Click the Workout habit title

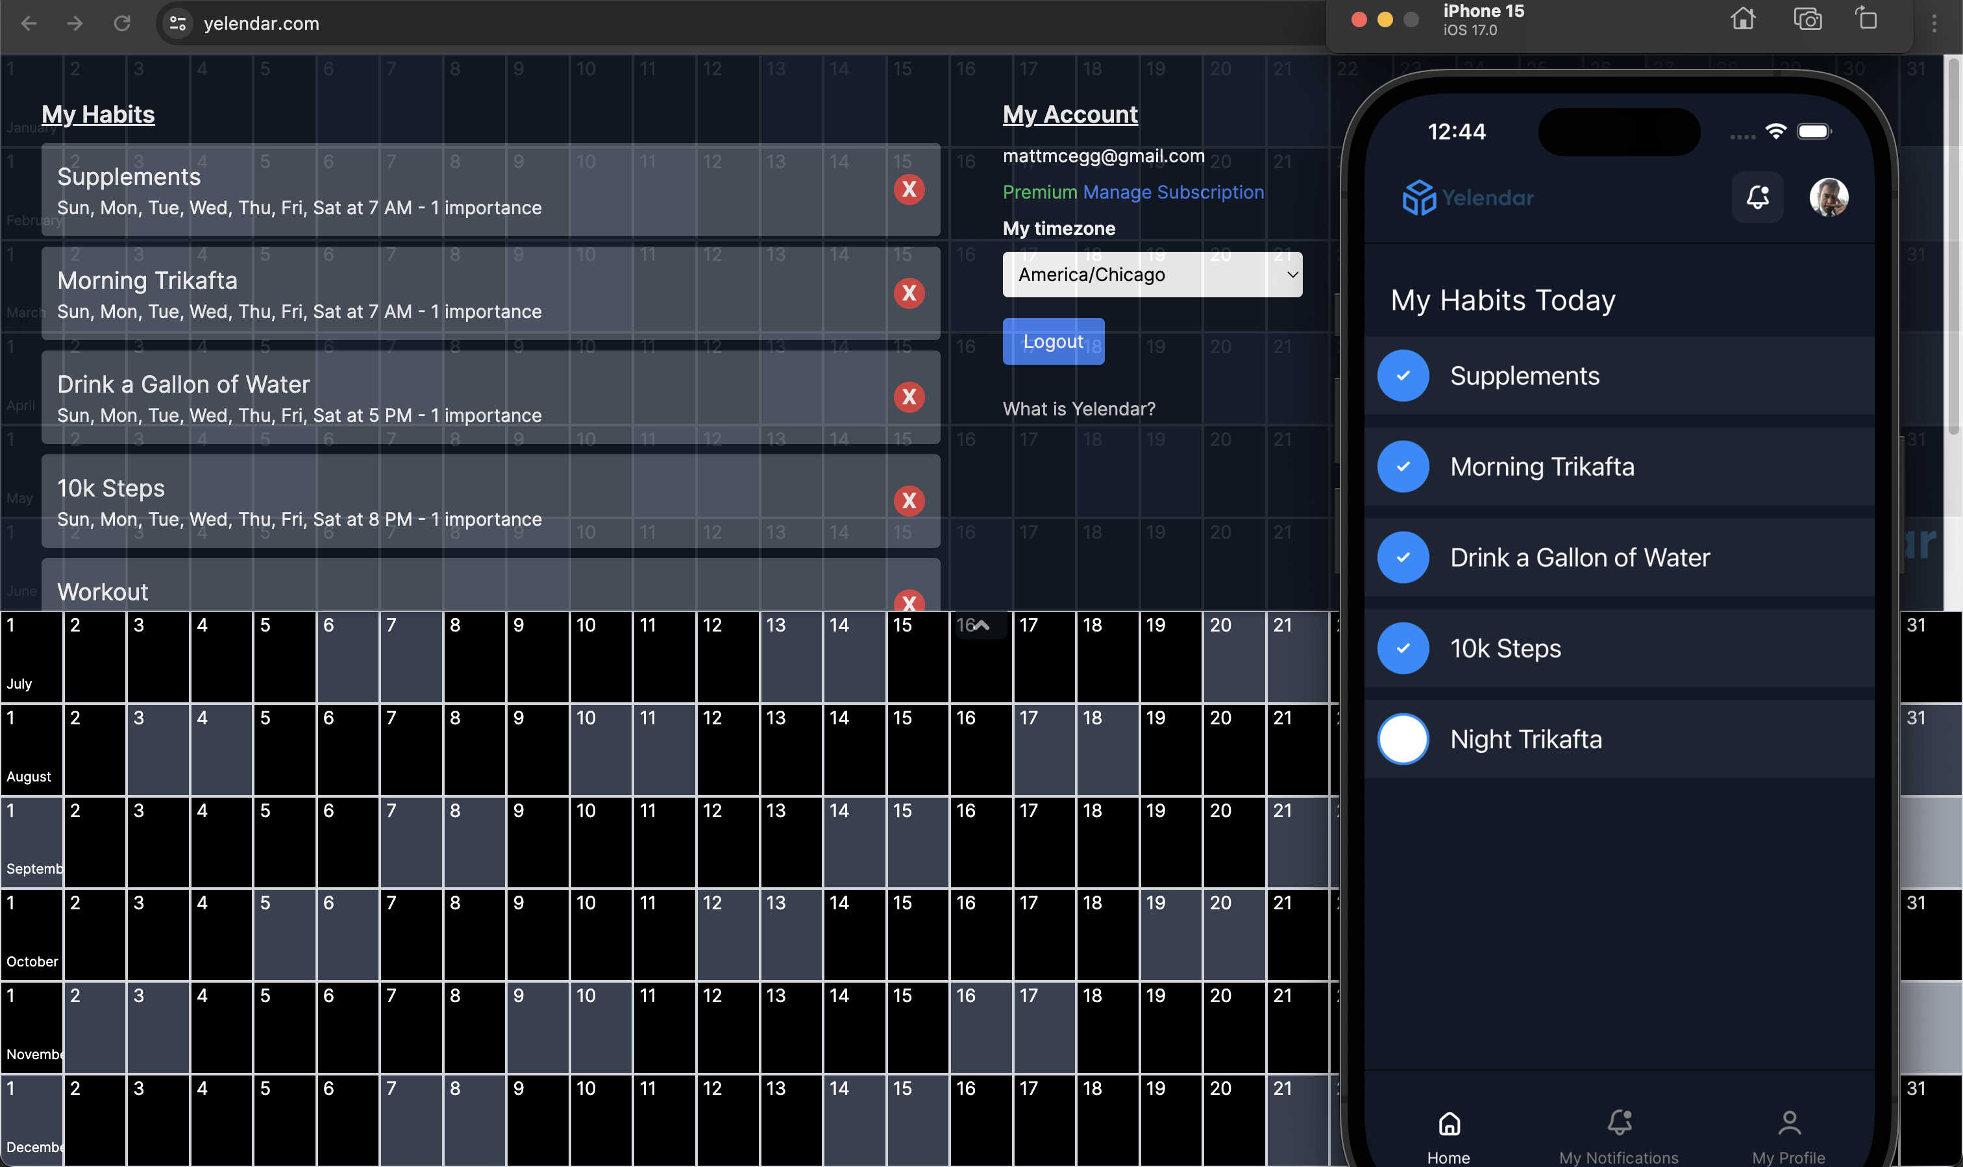pyautogui.click(x=103, y=592)
